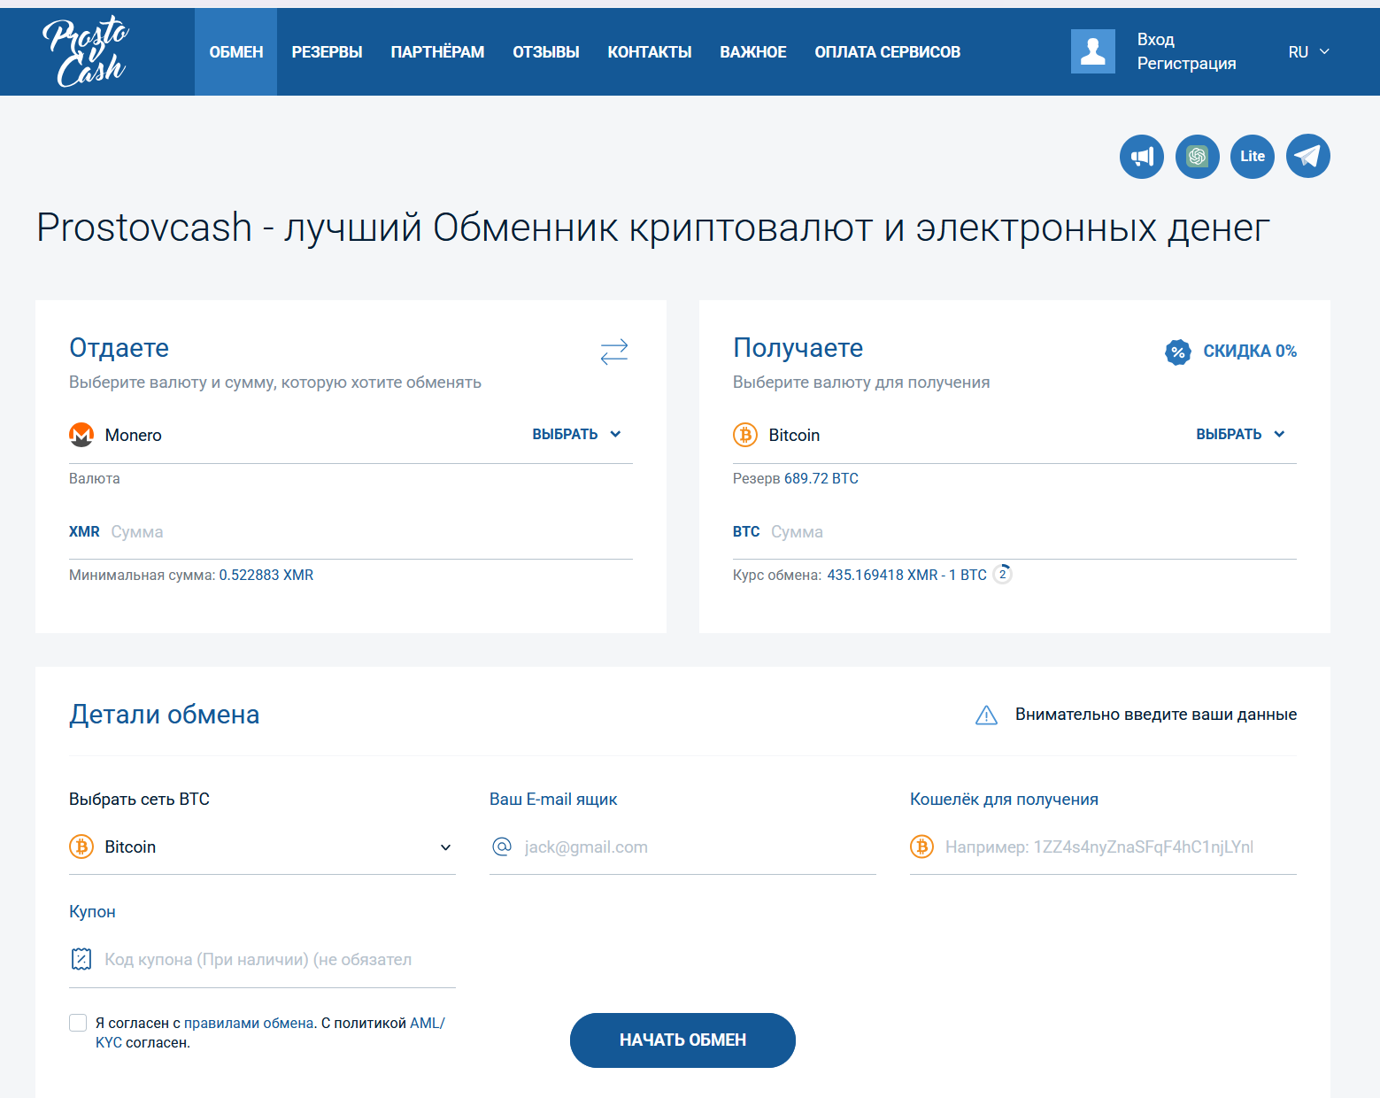Open the ПАРТНЁРАМ menu item
This screenshot has width=1380, height=1098.
[x=437, y=52]
